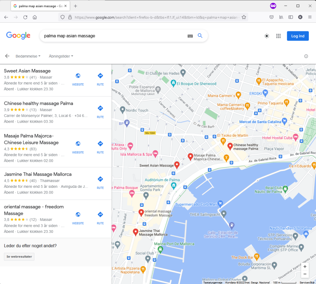Open the Firefox hamburger menu
316x284 pixels.
tap(310, 17)
